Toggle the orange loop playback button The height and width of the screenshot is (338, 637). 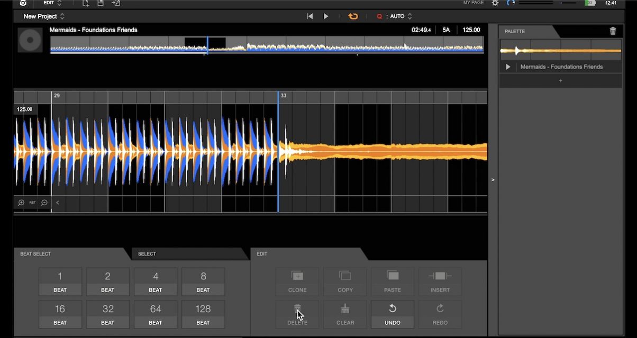tap(353, 16)
